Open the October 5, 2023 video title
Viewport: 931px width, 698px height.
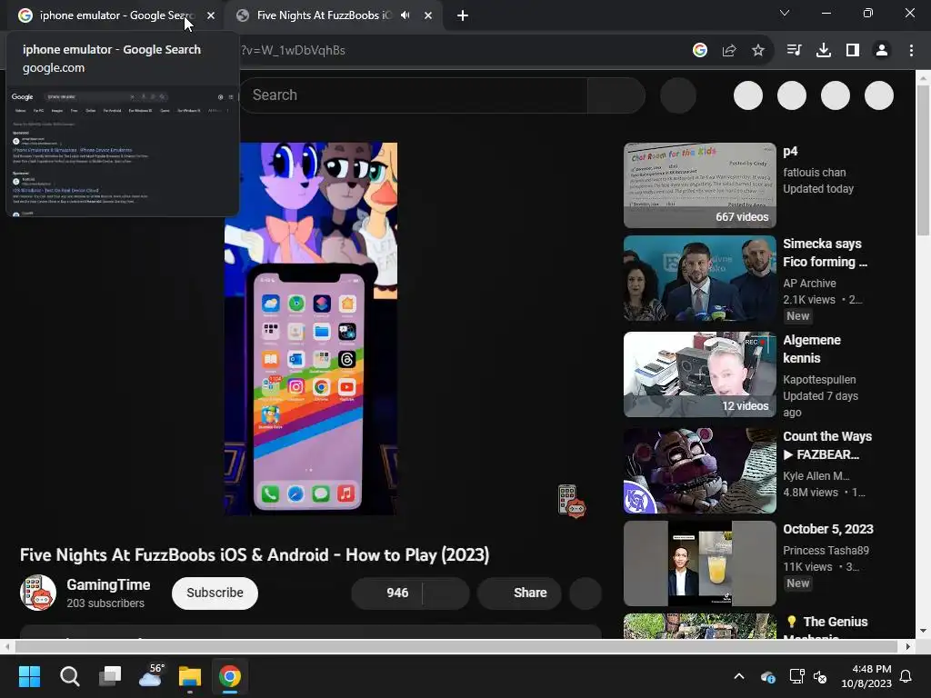(827, 529)
